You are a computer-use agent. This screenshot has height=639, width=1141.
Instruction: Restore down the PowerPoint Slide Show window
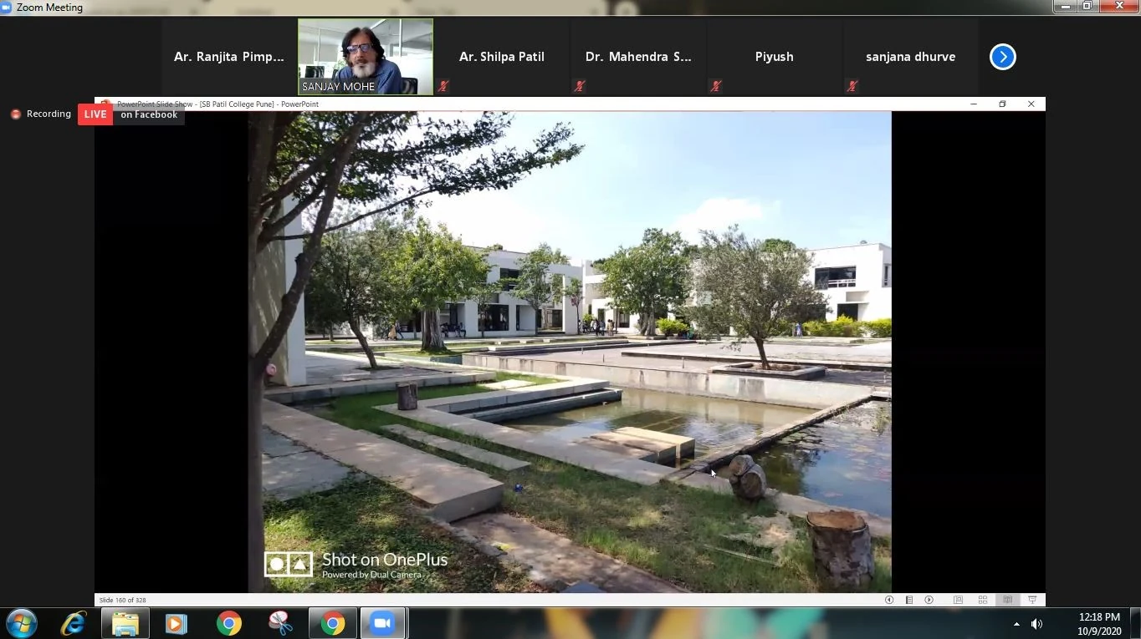pos(1002,104)
